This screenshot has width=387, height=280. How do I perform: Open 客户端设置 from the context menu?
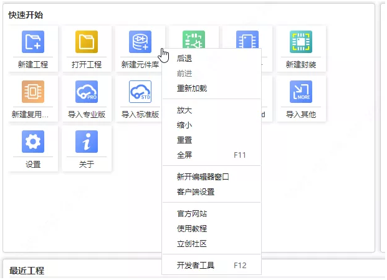(196, 192)
